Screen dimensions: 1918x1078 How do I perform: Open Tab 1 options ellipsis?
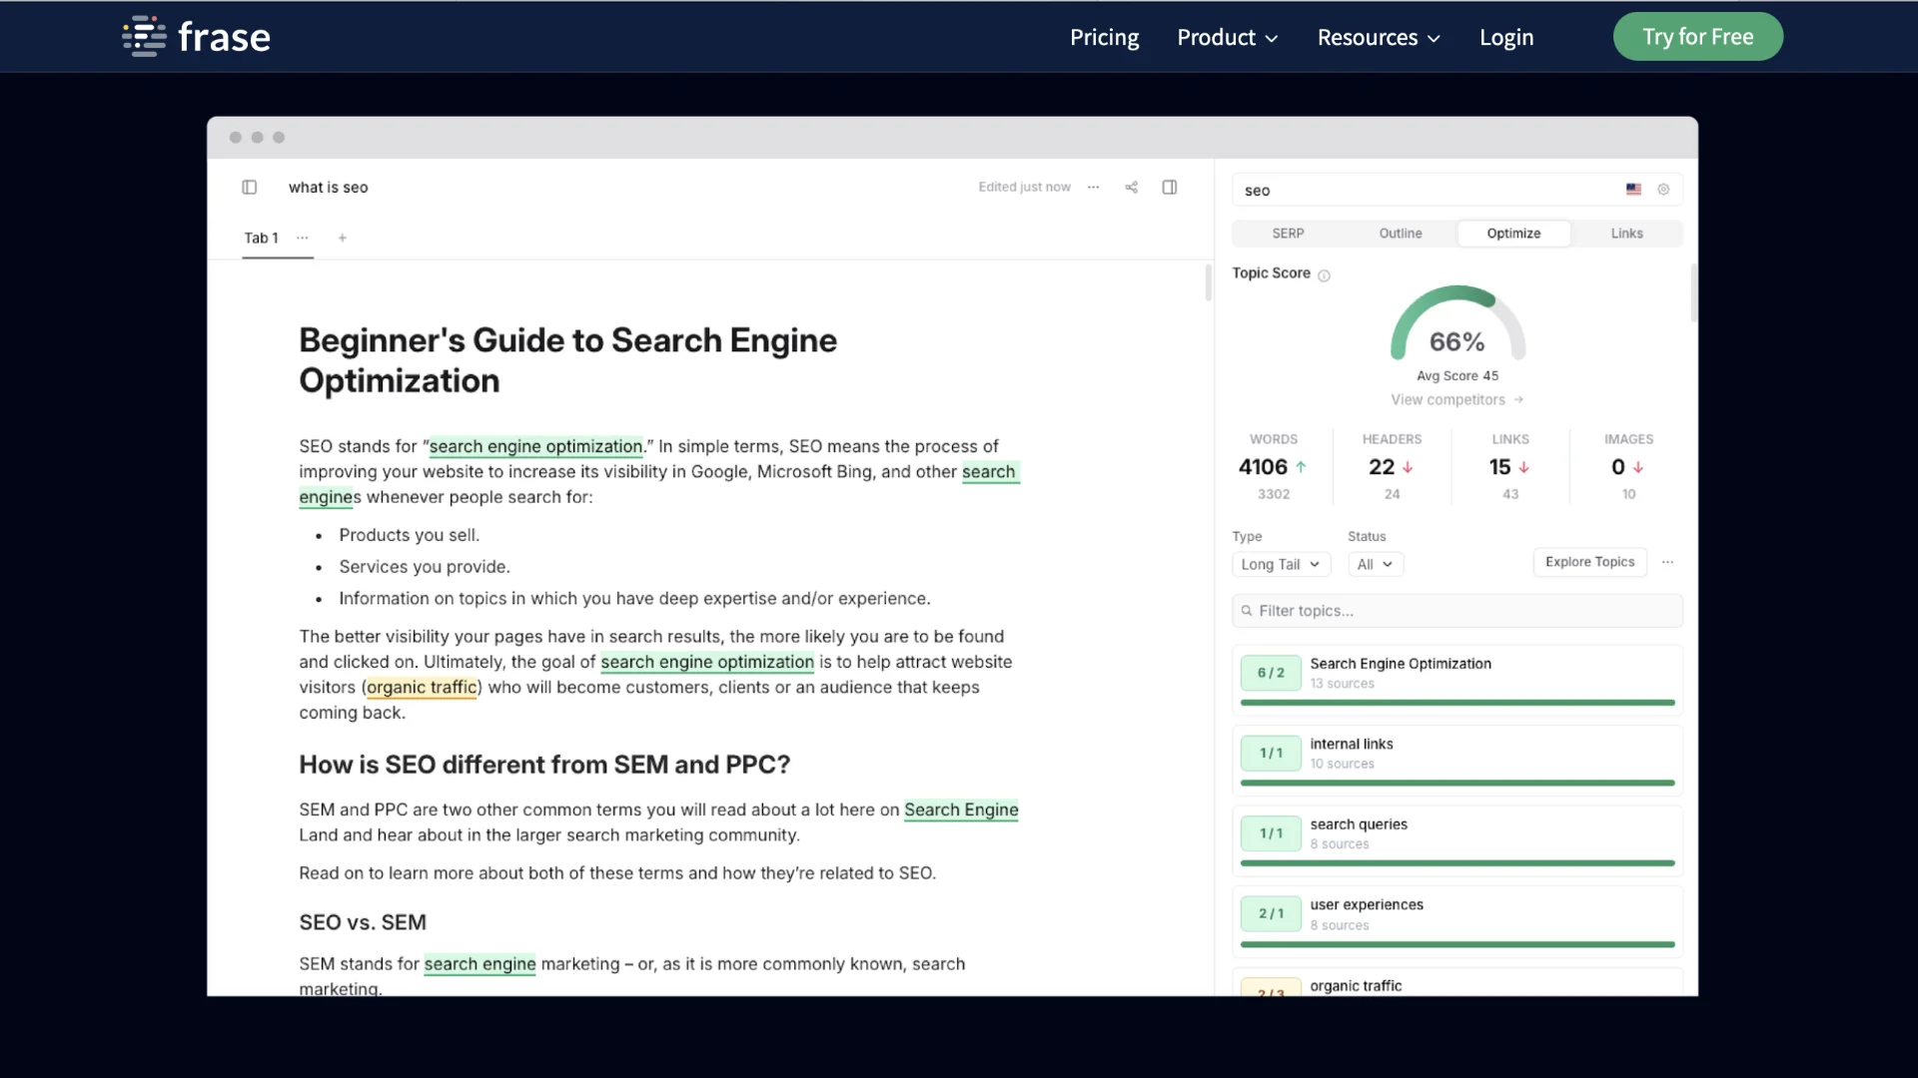[303, 238]
